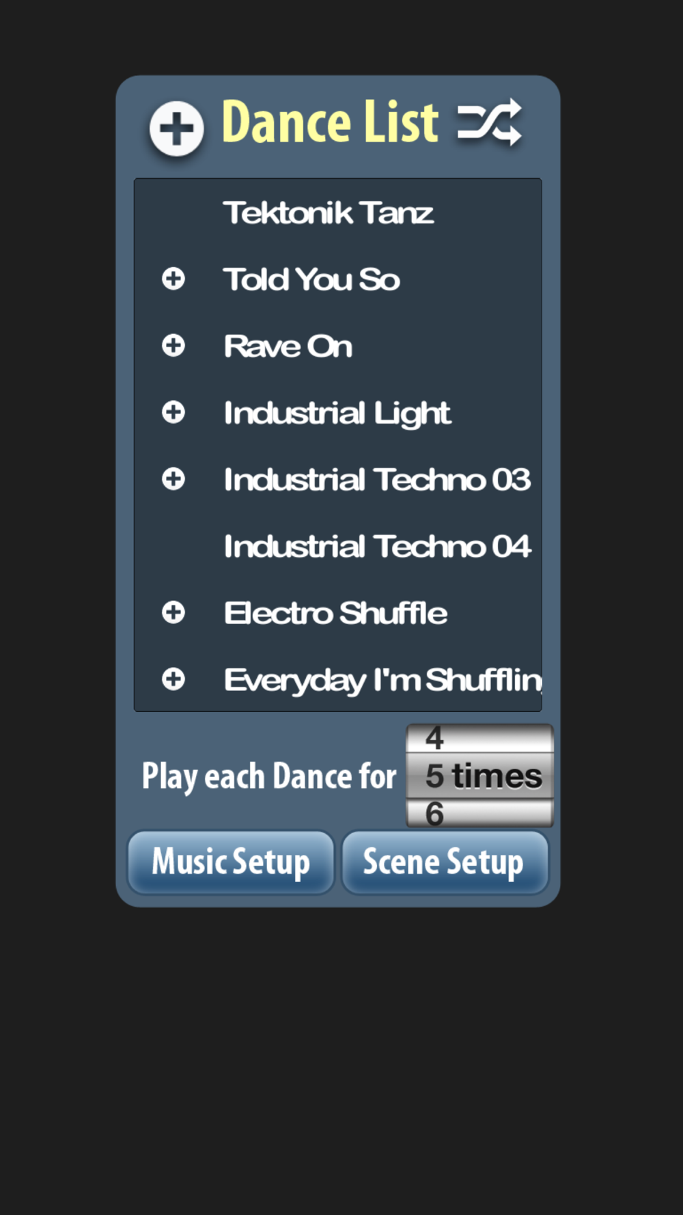Select Industrial Techno 04 list entry
Screen dimensions: 683x1215
[338, 546]
